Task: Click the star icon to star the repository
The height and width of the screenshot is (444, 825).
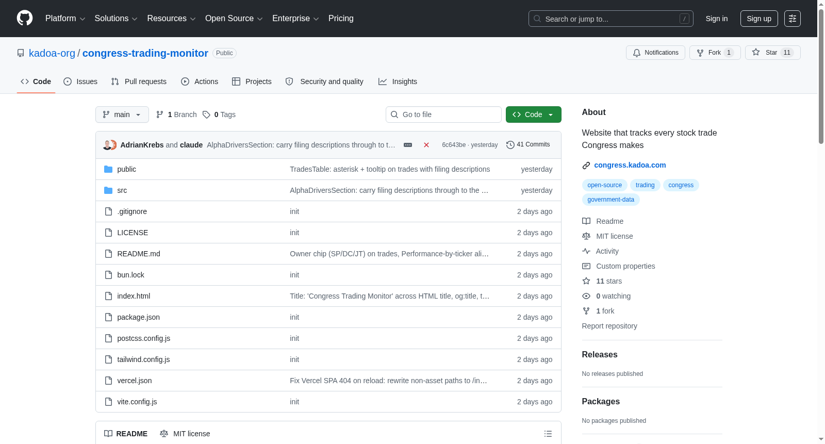Action: (x=756, y=52)
